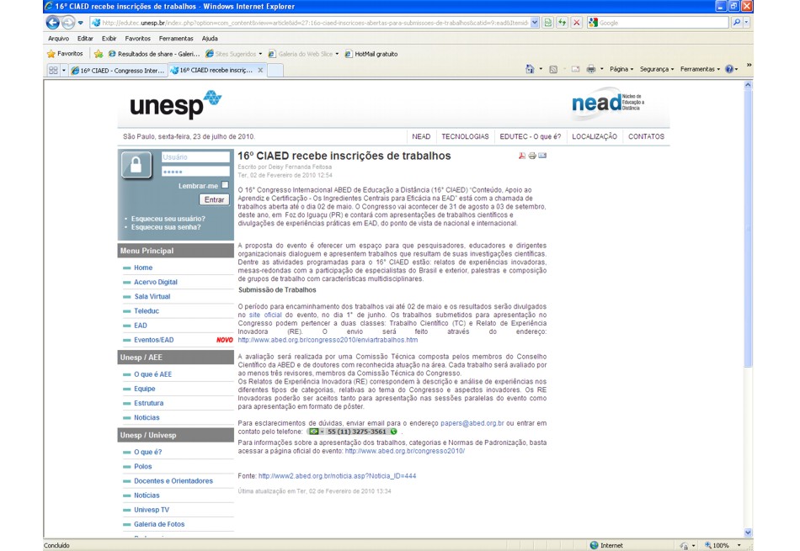Click the unesp logo
This screenshot has height=551, width=800.
175,104
